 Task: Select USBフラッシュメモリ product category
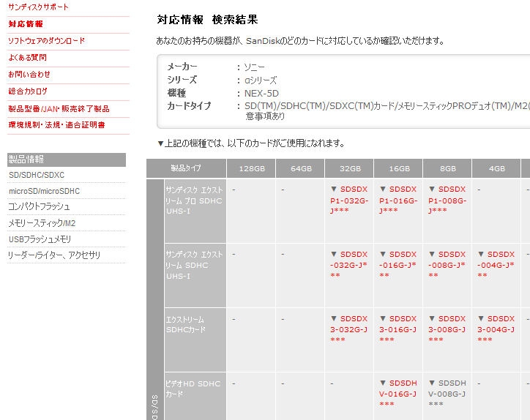(x=40, y=239)
